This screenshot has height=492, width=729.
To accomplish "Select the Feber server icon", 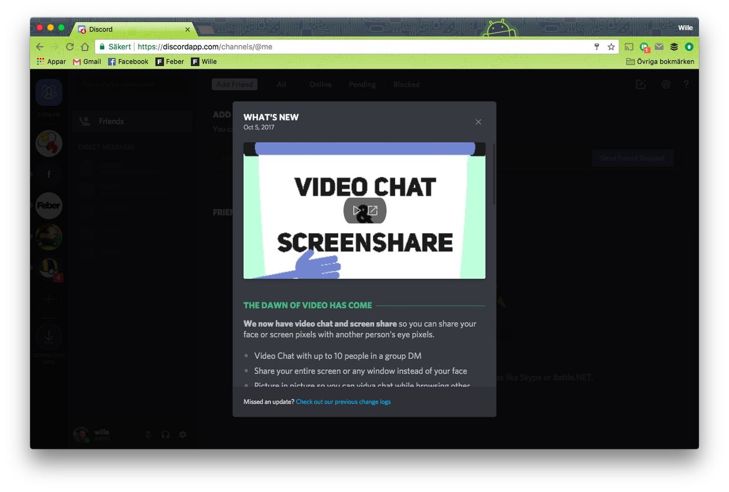I will 49,205.
